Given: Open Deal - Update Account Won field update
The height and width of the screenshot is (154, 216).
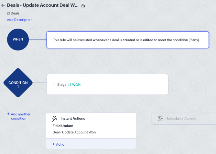Looking at the screenshot, I should coord(74,132).
